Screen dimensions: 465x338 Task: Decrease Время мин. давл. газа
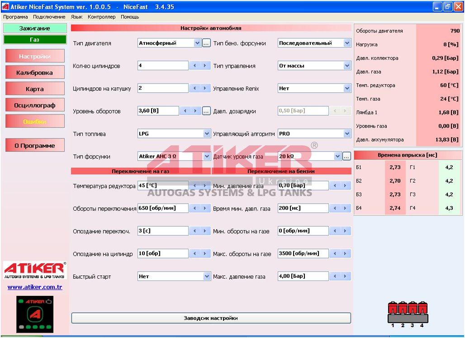[335, 208]
